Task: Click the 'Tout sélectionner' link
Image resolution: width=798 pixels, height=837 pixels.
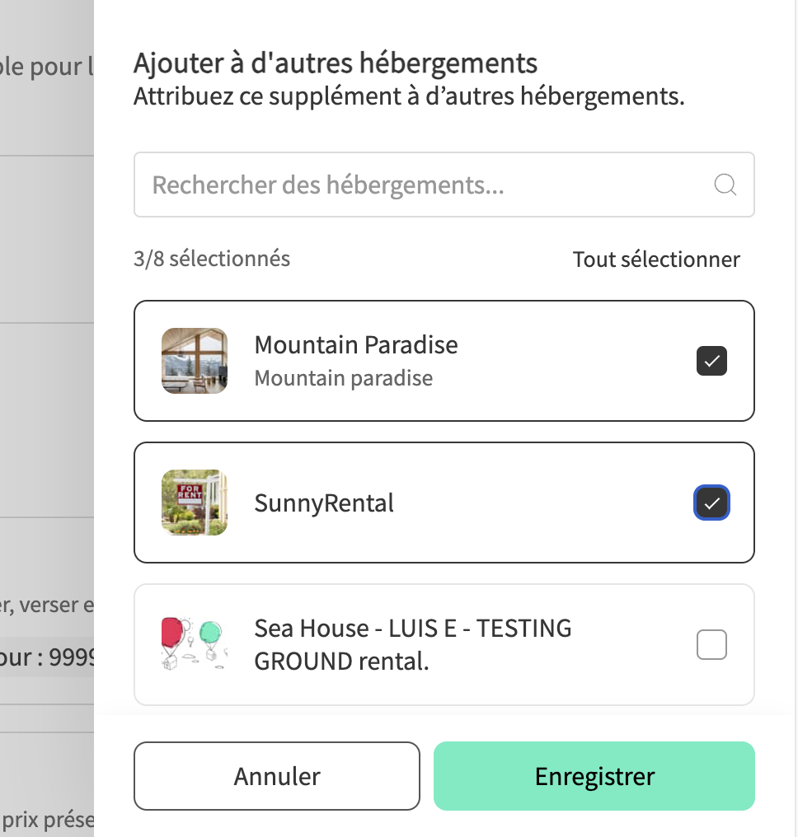Action: coord(656,260)
